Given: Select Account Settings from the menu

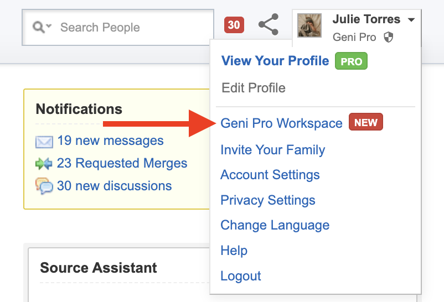Looking at the screenshot, I should tap(270, 175).
